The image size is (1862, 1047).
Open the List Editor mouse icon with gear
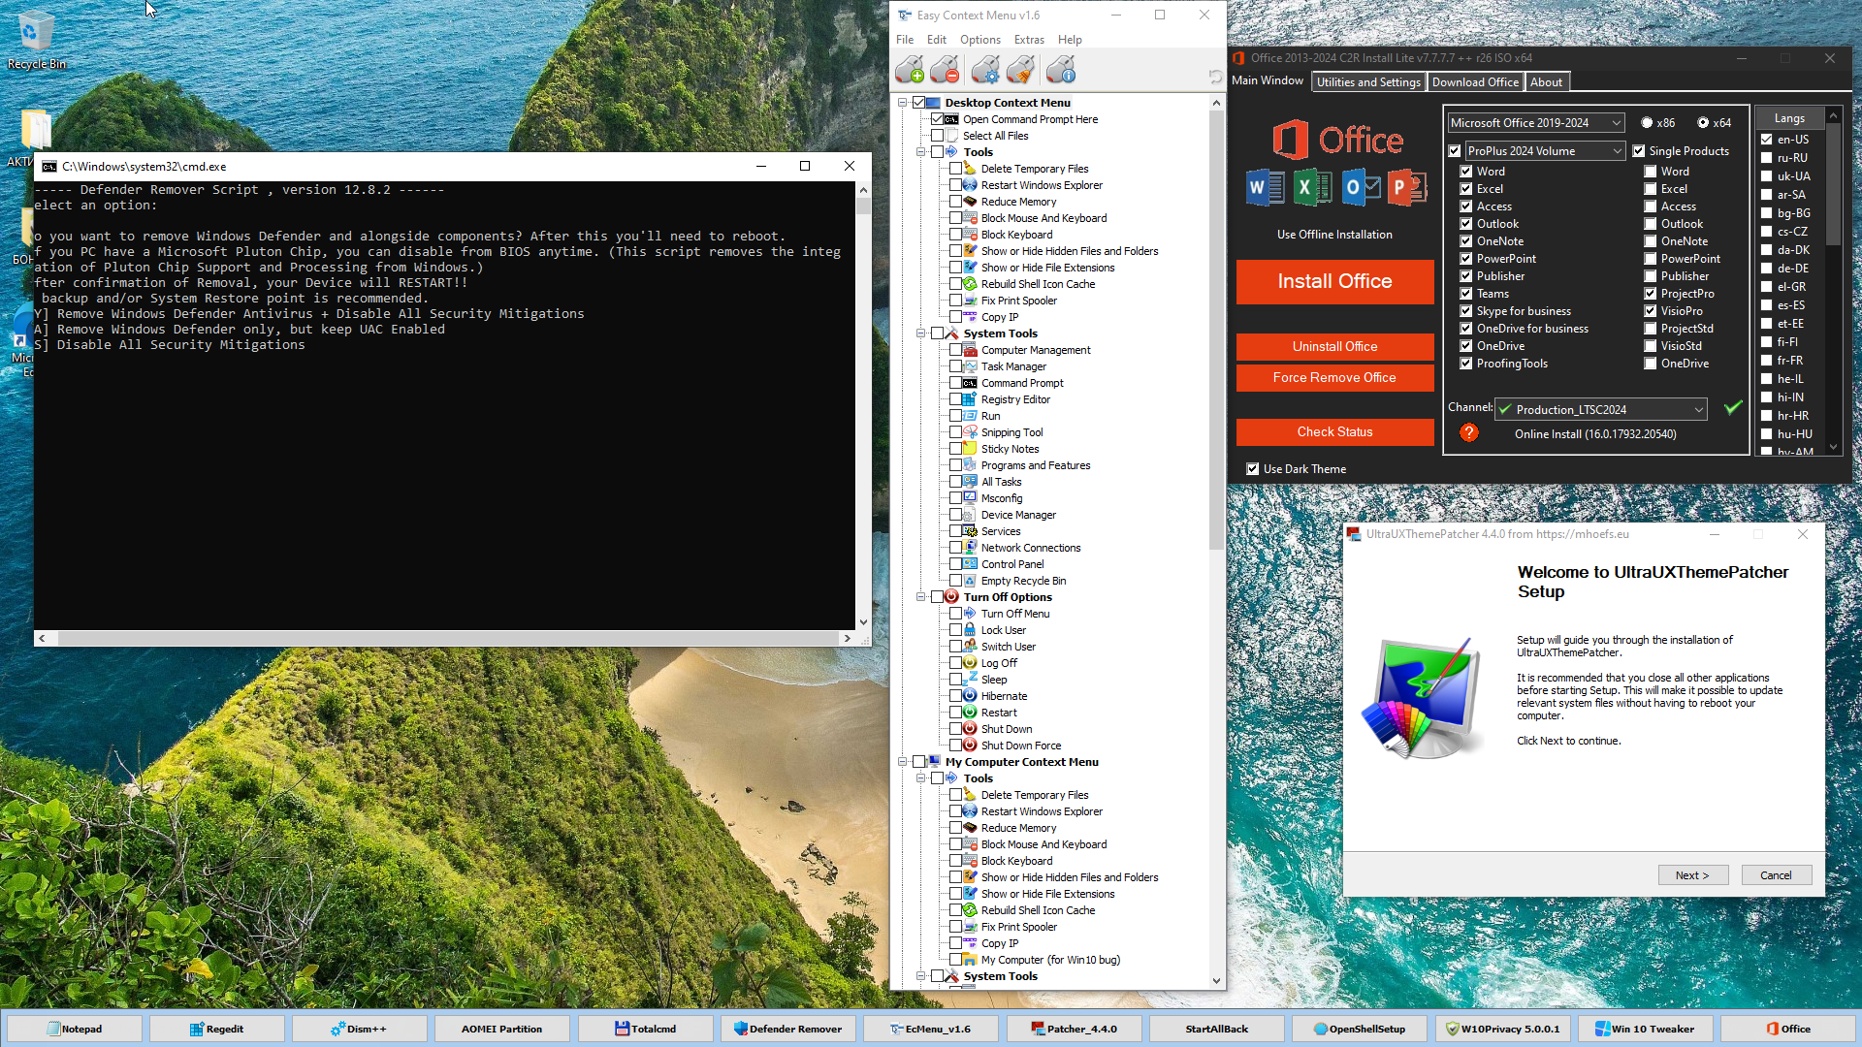(985, 70)
